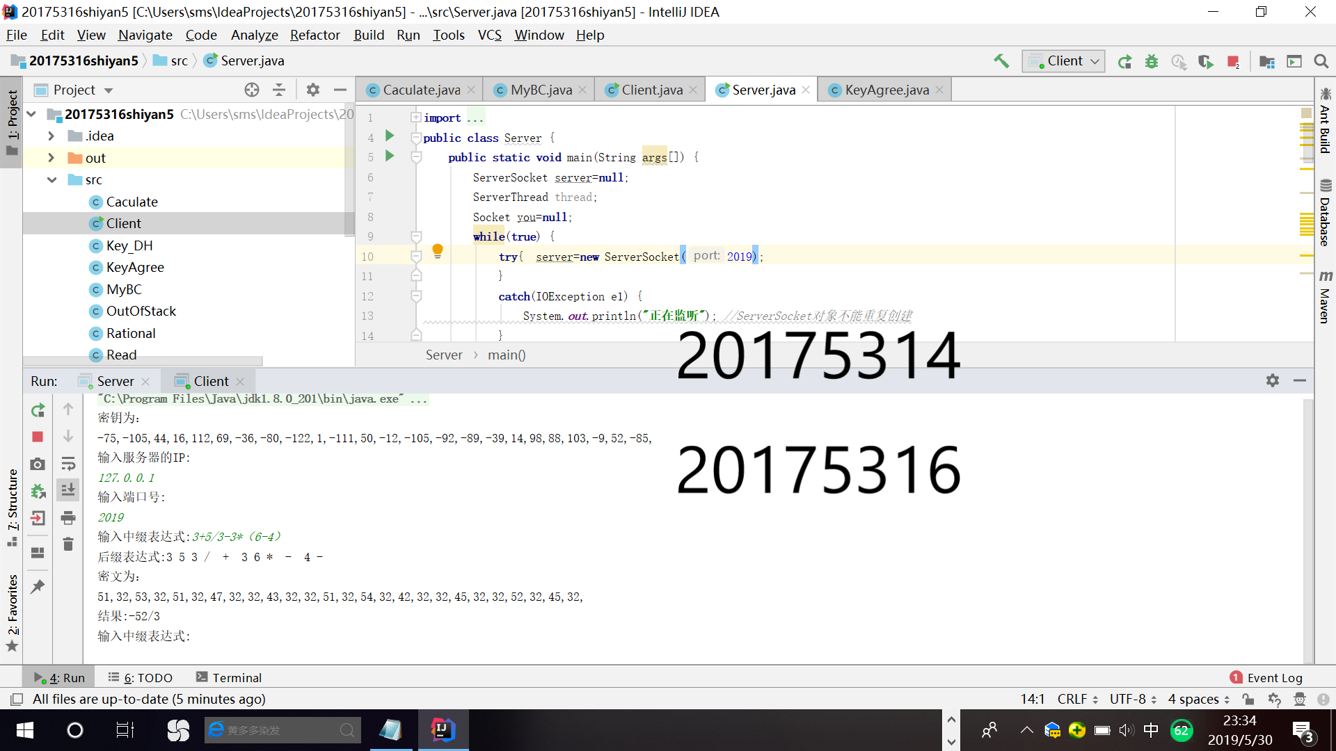Open Search Everywhere magnifier icon
Screen dimensions: 1336x751
click(1321, 61)
